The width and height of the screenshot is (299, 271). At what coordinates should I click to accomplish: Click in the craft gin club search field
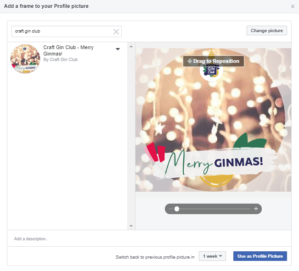tap(63, 32)
